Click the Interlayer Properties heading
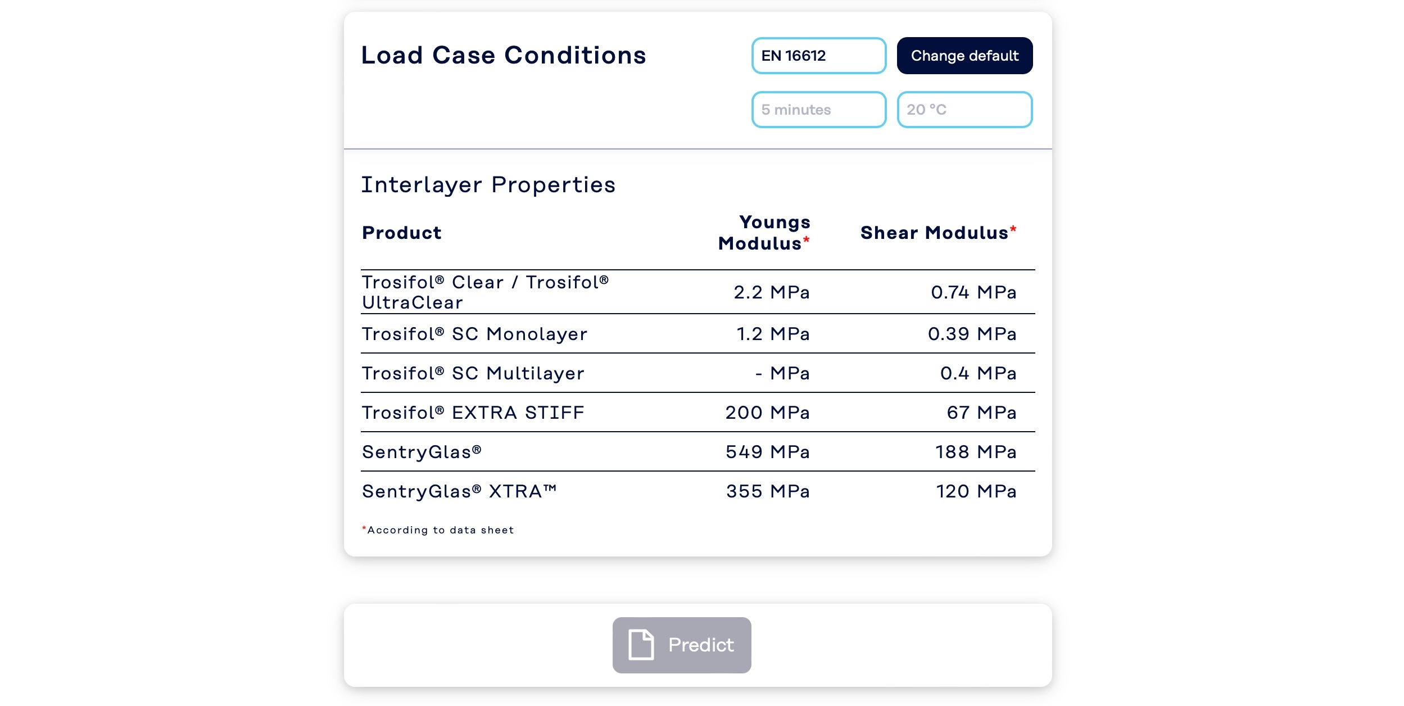 pos(488,185)
